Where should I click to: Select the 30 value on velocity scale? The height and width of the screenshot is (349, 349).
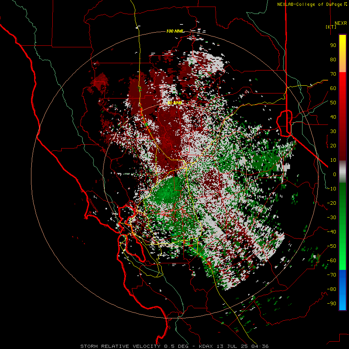click(333, 131)
